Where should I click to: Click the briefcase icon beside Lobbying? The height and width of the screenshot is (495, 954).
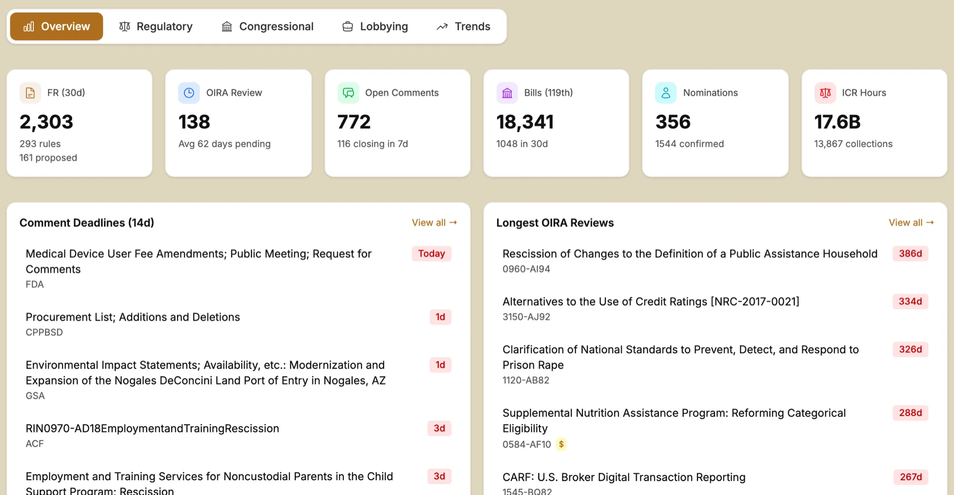click(x=348, y=26)
